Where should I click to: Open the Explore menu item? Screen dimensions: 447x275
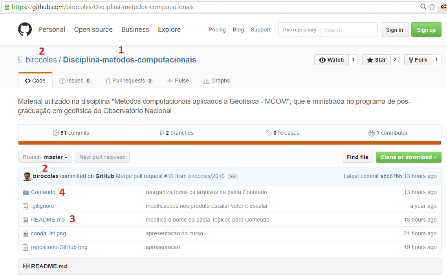169,29
